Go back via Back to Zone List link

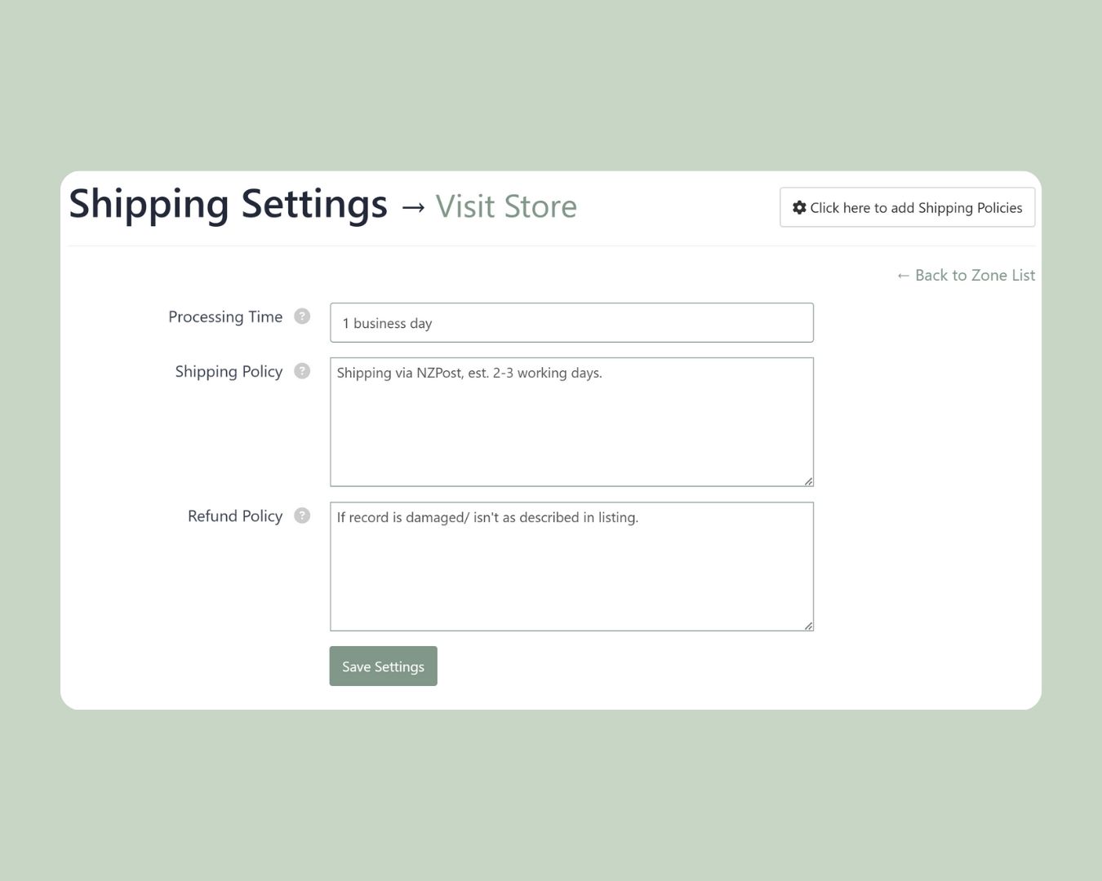tap(966, 275)
